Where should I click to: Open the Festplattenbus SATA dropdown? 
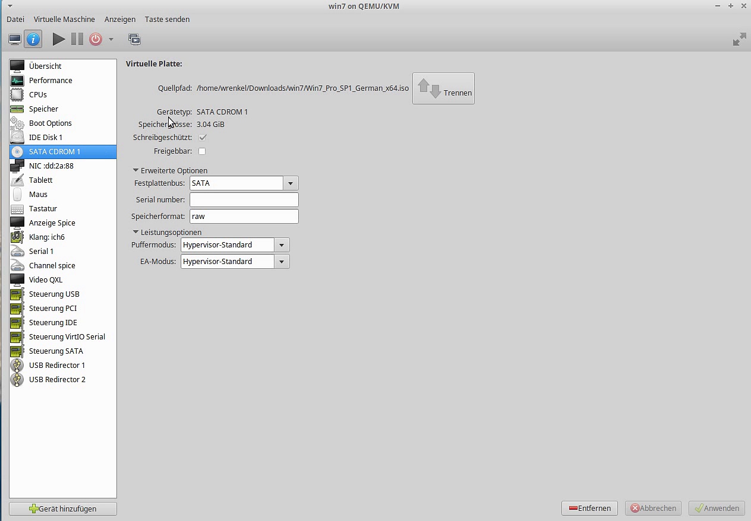291,183
